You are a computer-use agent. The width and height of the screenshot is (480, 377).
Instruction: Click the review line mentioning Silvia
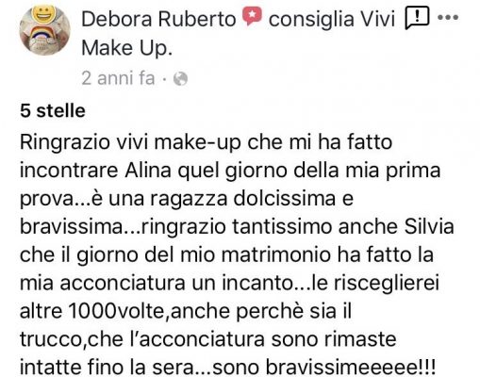point(237,227)
